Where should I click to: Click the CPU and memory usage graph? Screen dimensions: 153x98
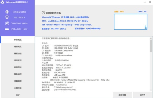point(131,22)
